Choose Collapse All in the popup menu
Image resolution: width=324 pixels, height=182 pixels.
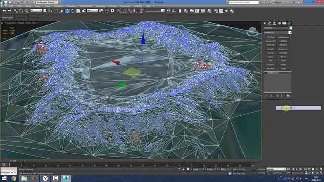coord(299,108)
